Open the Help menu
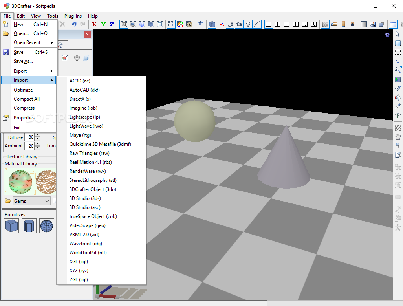Image resolution: width=403 pixels, height=306 pixels. click(x=93, y=16)
